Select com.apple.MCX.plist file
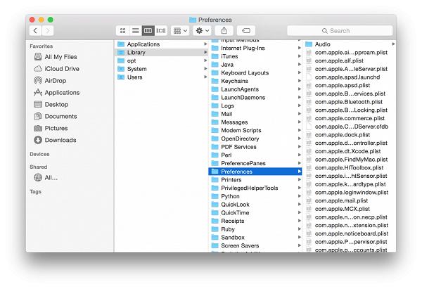The image size is (422, 289). (350, 209)
